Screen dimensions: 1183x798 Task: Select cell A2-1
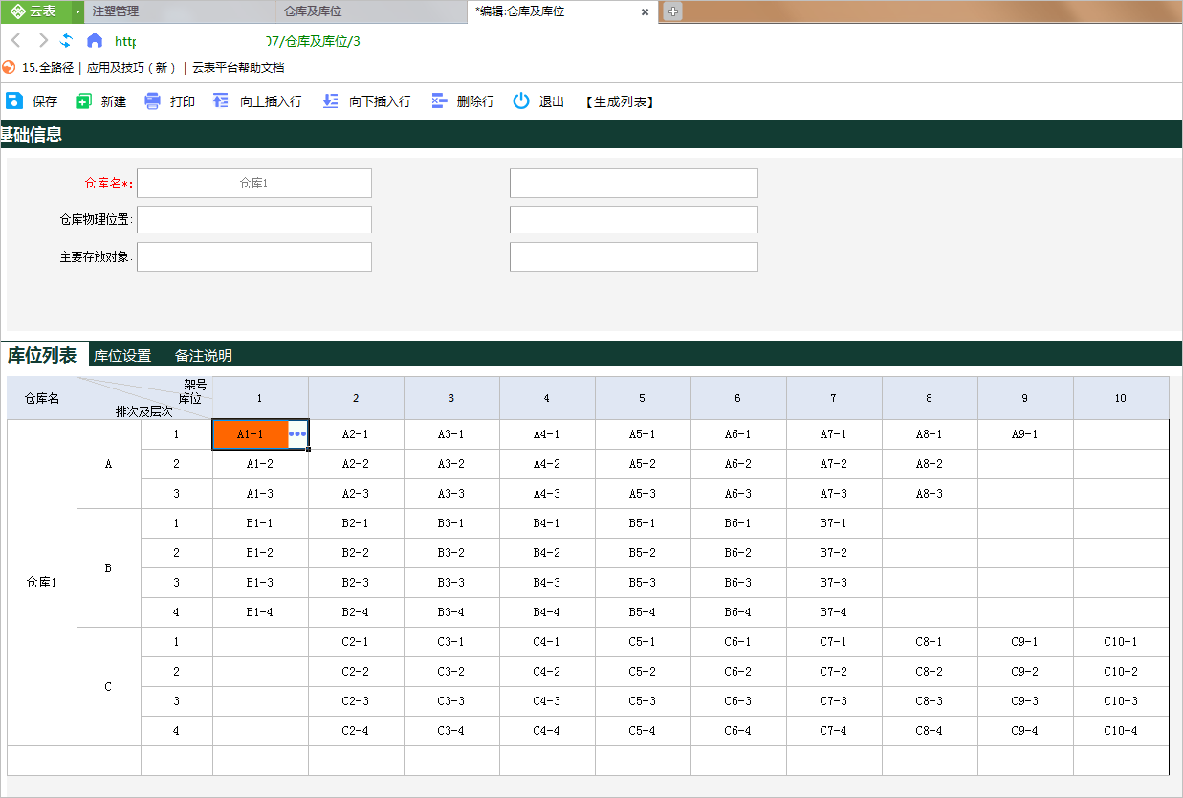click(x=356, y=434)
